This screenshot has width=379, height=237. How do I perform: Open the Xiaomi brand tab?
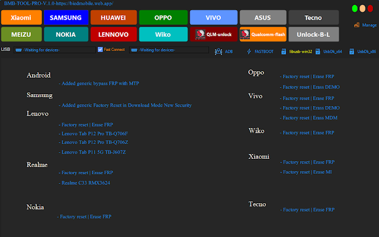(x=21, y=17)
